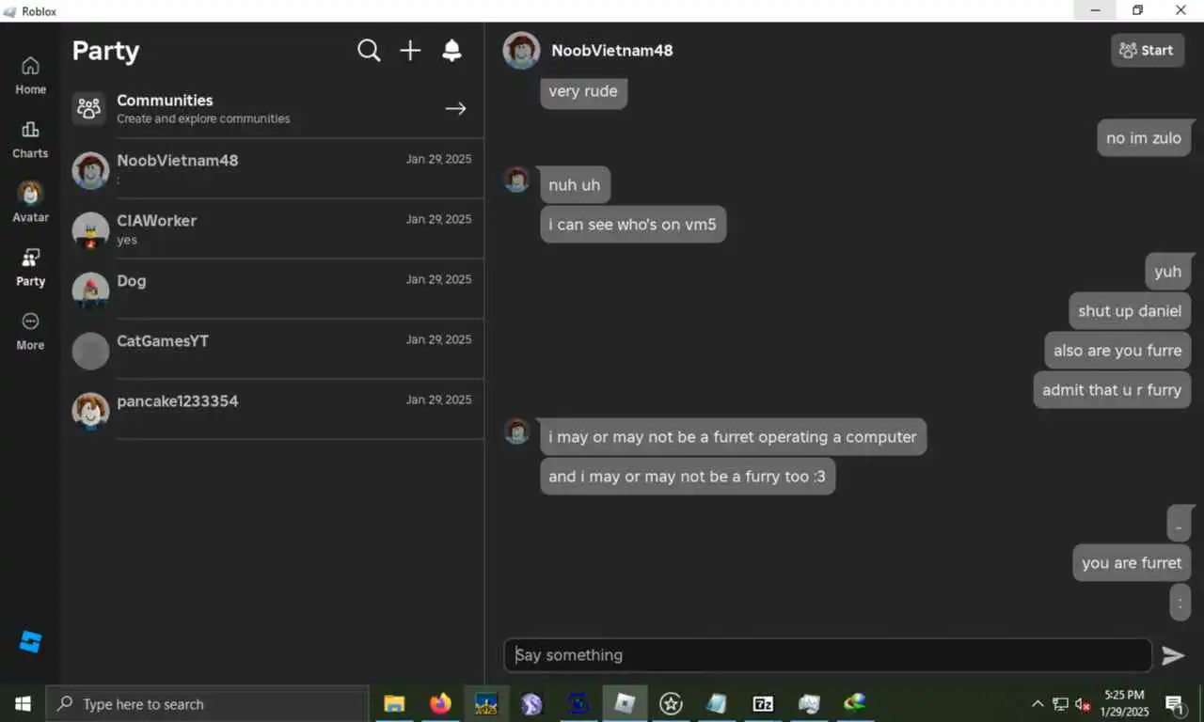Screen dimensions: 1204x722
Task: Click the 'nuh uh' message bubble
Action: pyautogui.click(x=575, y=185)
